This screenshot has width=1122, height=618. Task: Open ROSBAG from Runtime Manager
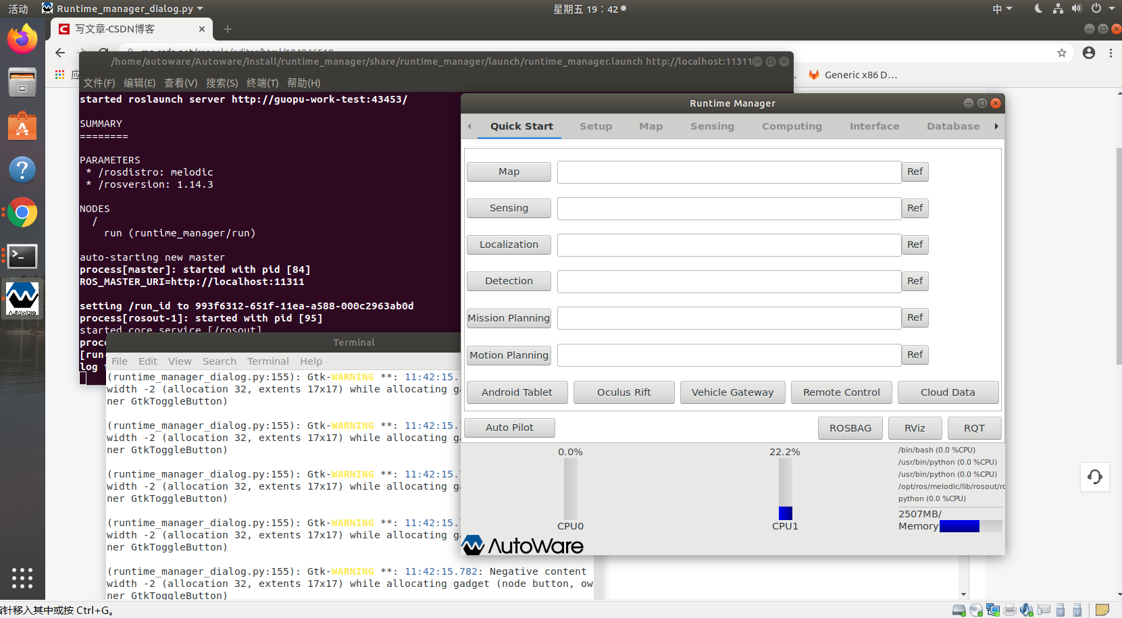coord(850,428)
